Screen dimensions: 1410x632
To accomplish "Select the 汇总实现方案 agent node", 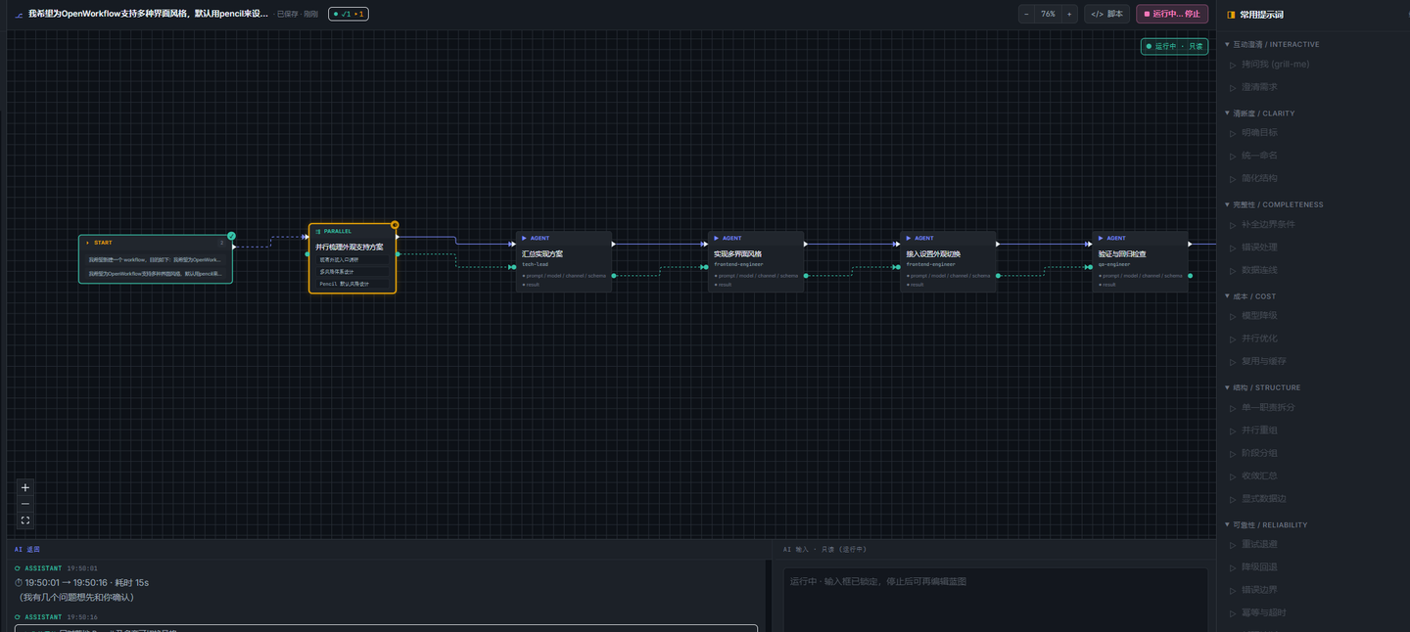I will click(x=564, y=261).
